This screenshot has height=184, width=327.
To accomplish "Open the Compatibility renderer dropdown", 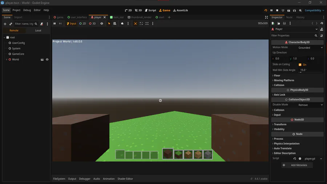I will click(x=314, y=10).
